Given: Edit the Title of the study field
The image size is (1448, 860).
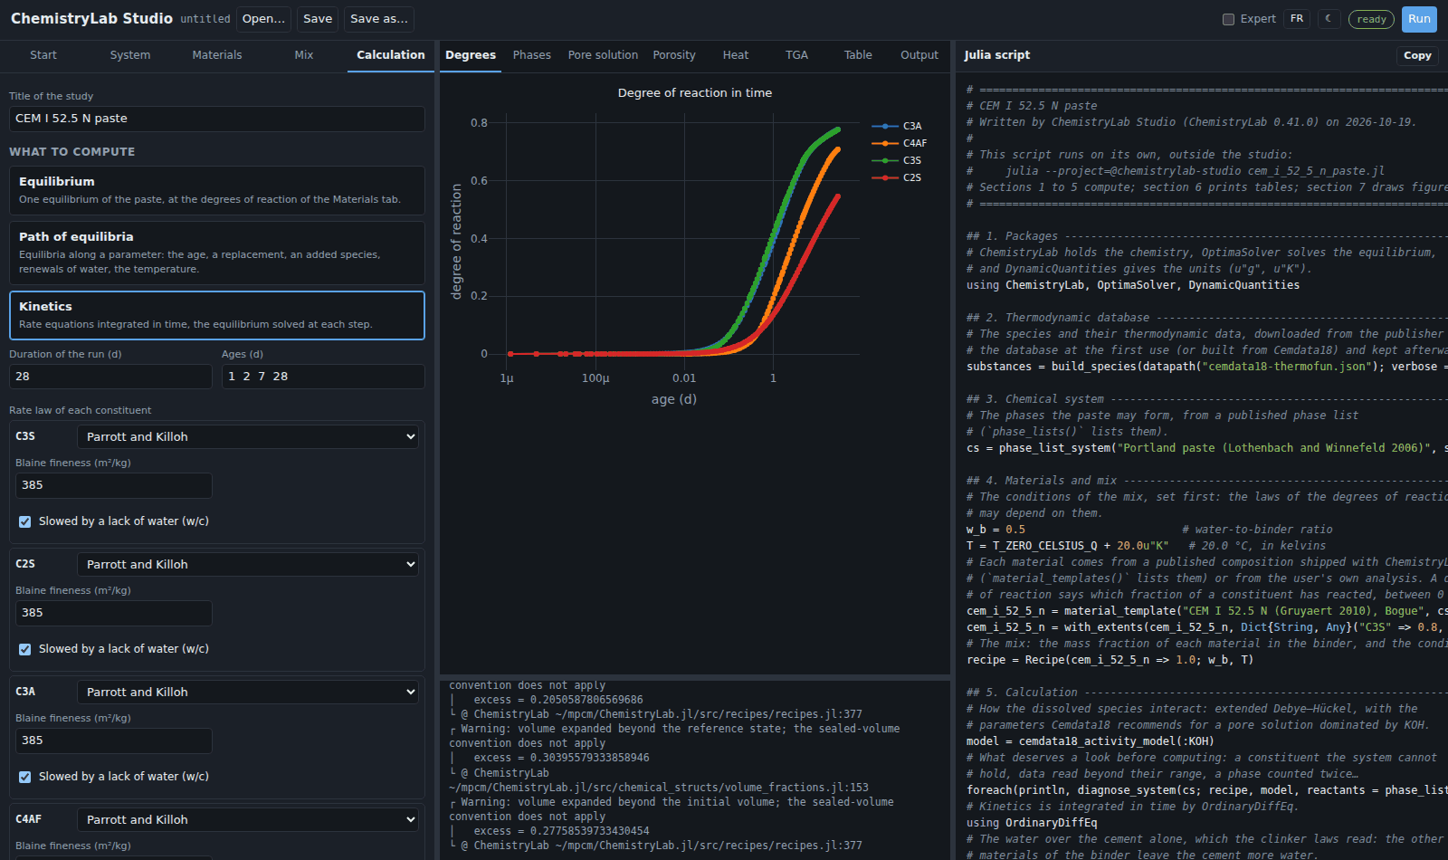Looking at the screenshot, I should click(x=217, y=119).
